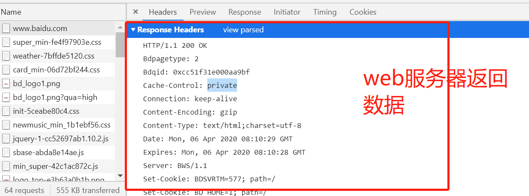The width and height of the screenshot is (529, 196).
Task: Select the sbase-abda8e14ae.js request
Action: coord(48,152)
